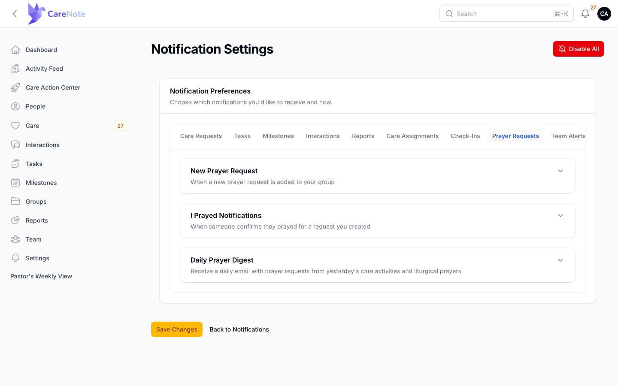Screen dimensions: 618x386
Task: Click the preferences description subtitle text
Action: (251, 102)
